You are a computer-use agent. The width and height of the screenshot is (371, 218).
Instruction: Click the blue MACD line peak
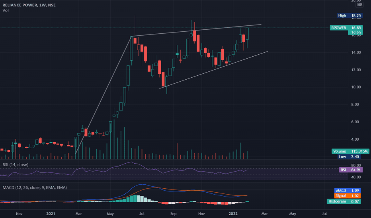142,185
